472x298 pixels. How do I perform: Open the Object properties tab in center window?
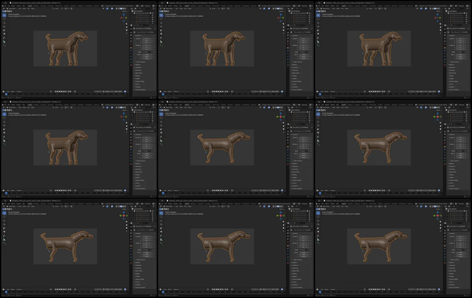[x=288, y=146]
